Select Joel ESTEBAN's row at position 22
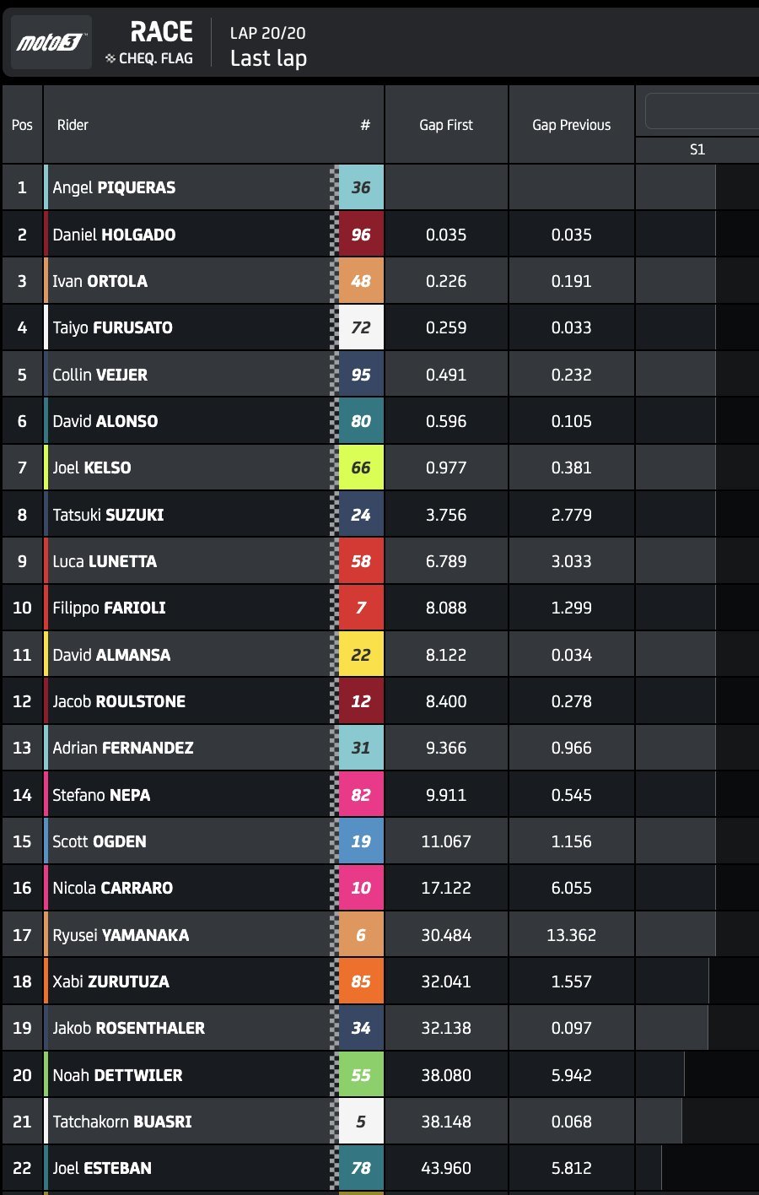The image size is (759, 1195). pos(102,1168)
